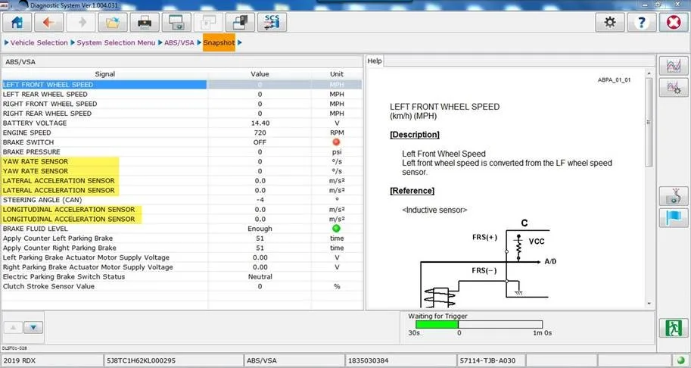Close application with red X icon

tap(674, 22)
